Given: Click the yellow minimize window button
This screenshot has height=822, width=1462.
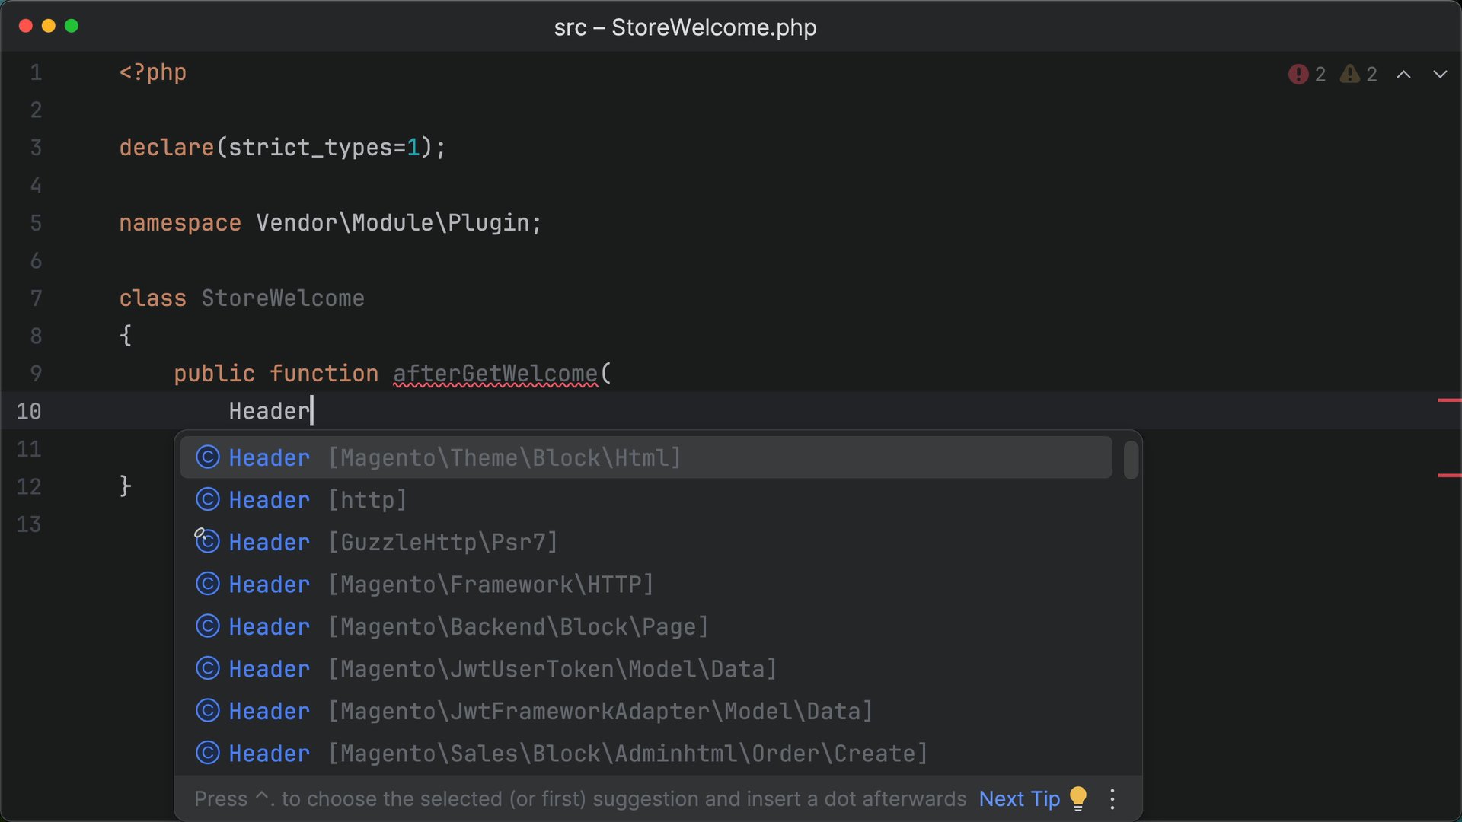Looking at the screenshot, I should coord(49,26).
